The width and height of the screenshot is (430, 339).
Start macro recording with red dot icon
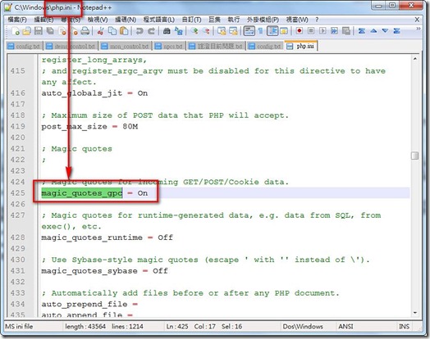[x=300, y=30]
